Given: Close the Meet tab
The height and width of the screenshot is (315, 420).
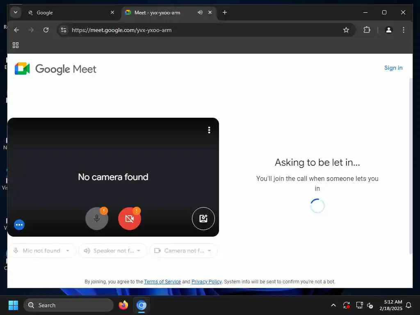Looking at the screenshot, I should tap(210, 12).
